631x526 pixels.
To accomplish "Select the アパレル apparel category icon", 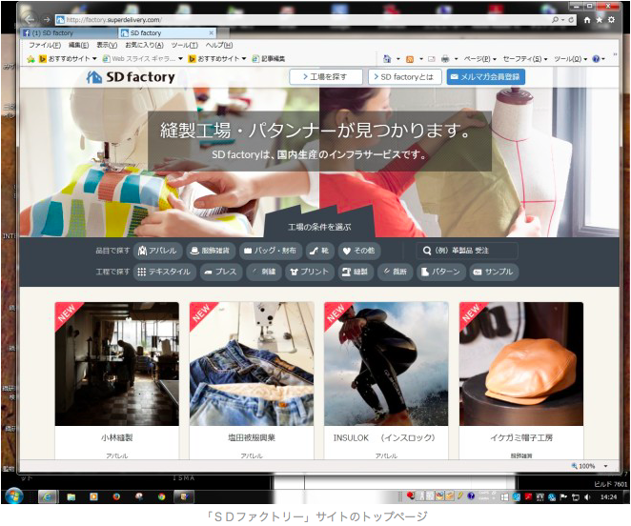I will coord(143,251).
